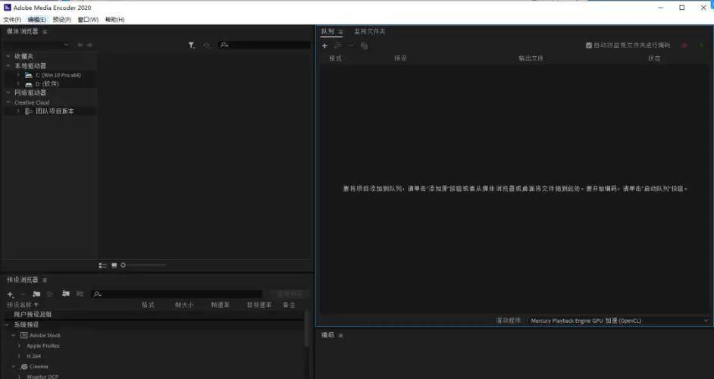Click the 状态 queue column header

pos(654,58)
